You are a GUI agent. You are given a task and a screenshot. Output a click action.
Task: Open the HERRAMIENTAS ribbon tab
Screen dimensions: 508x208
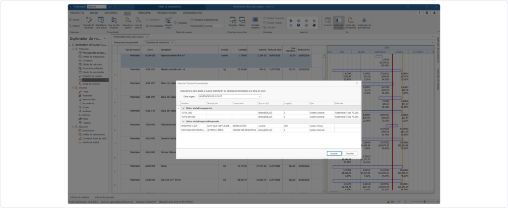point(192,13)
